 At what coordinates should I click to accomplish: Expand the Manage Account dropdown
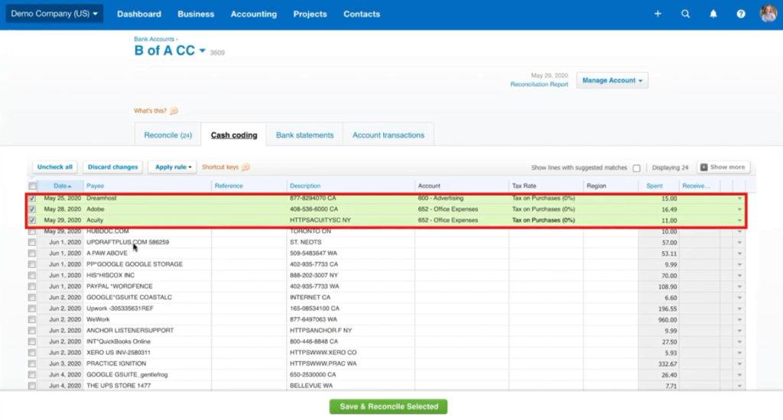tap(612, 80)
